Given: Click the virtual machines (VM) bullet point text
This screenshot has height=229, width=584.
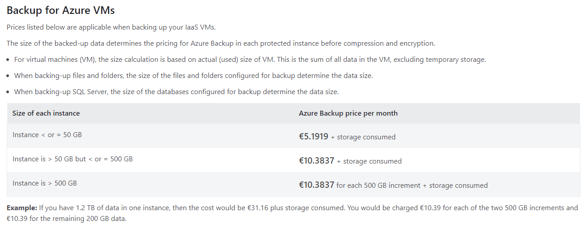Looking at the screenshot, I should click(x=250, y=60).
